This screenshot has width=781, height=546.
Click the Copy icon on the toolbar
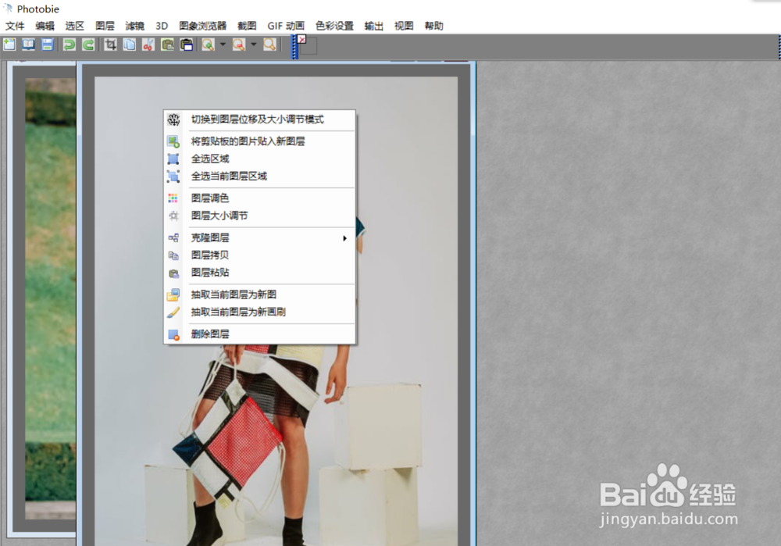coord(131,45)
